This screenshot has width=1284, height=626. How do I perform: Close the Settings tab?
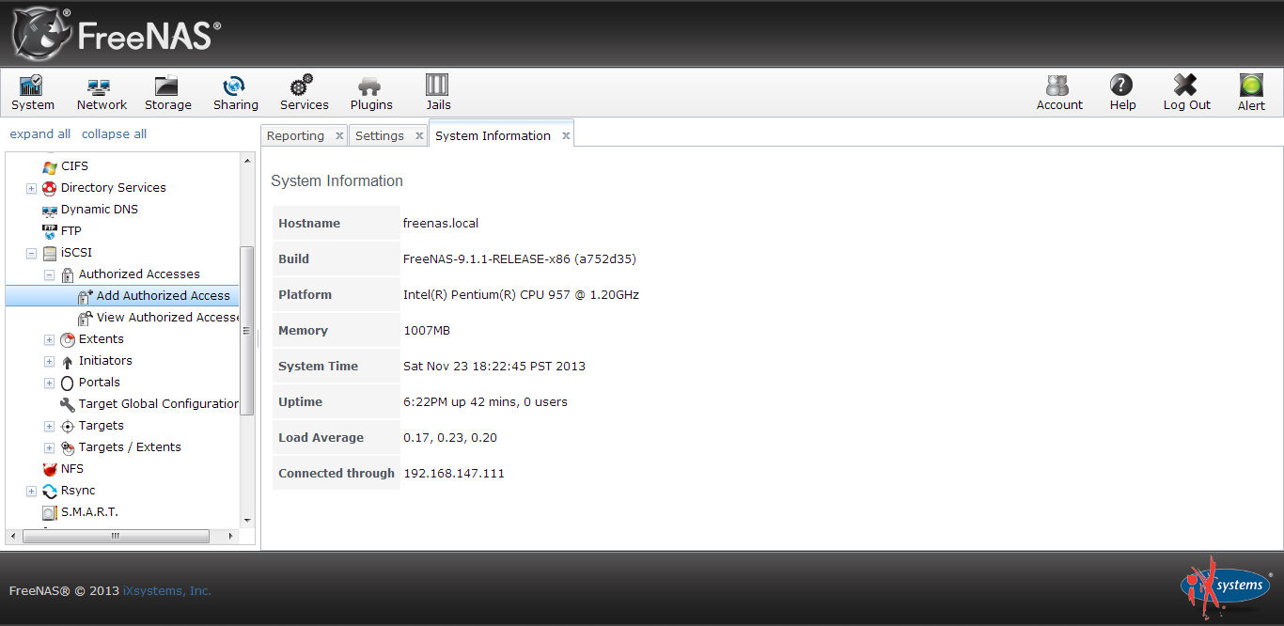click(x=419, y=135)
